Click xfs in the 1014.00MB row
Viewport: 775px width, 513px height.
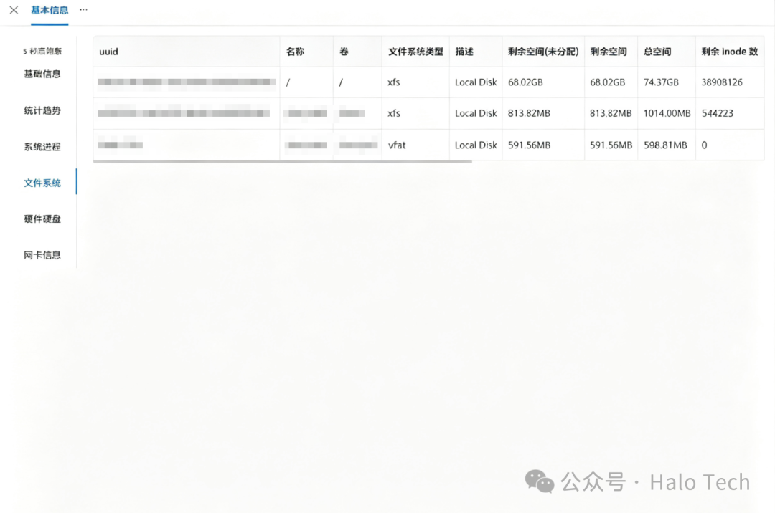click(x=393, y=113)
